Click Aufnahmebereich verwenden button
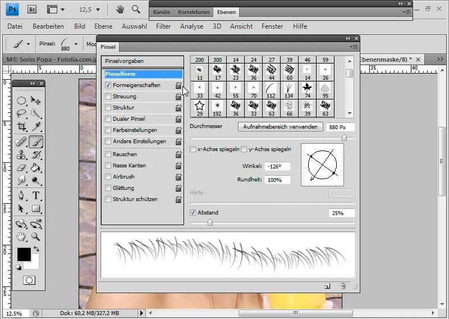The height and width of the screenshot is (319, 449). pyautogui.click(x=280, y=127)
